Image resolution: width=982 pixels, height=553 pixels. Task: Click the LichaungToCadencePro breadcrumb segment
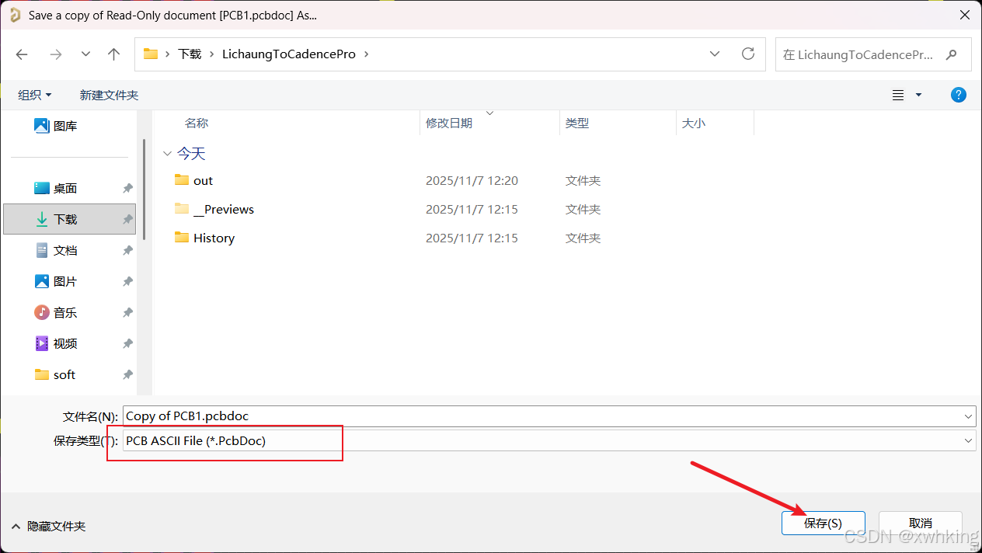pos(289,54)
